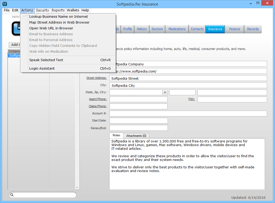
Task: Click the Street Address input field
Action: pyautogui.click(x=188, y=78)
